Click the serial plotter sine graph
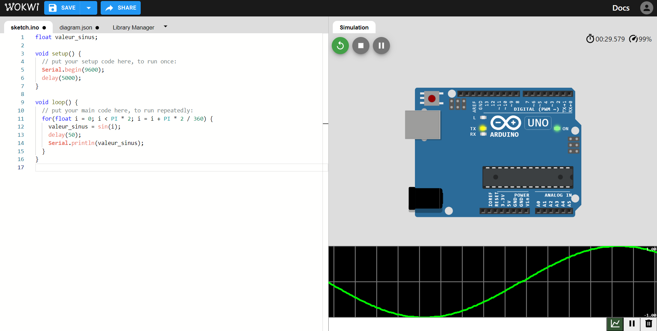 click(x=492, y=282)
